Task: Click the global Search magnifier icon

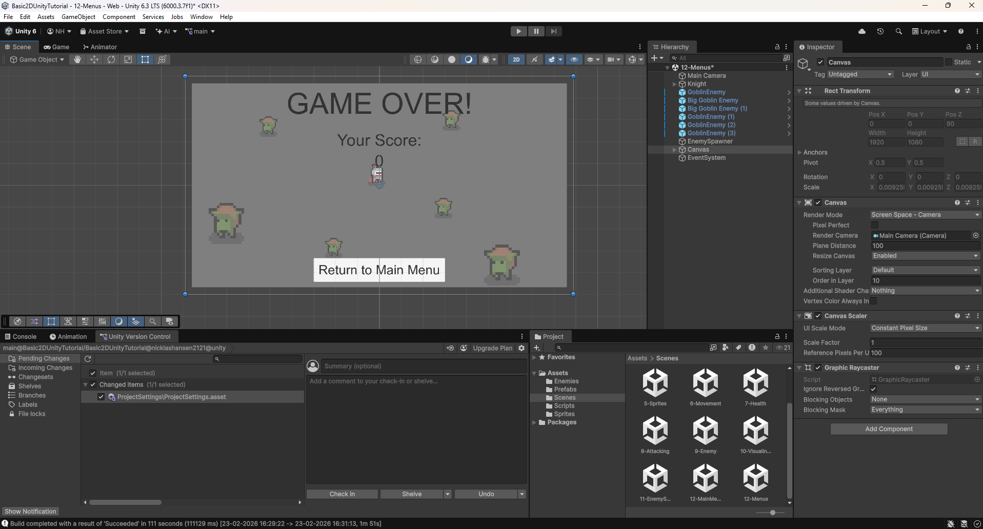Action: [x=898, y=31]
